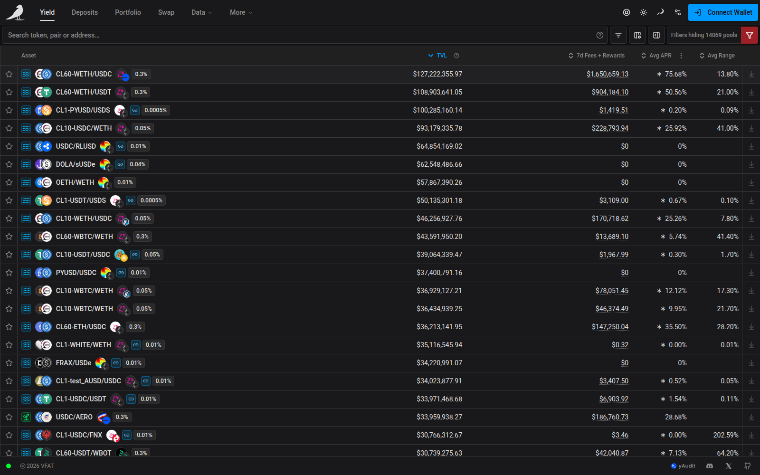The width and height of the screenshot is (760, 475).
Task: Click the $1,650,659.13 fees value
Action: (x=608, y=74)
